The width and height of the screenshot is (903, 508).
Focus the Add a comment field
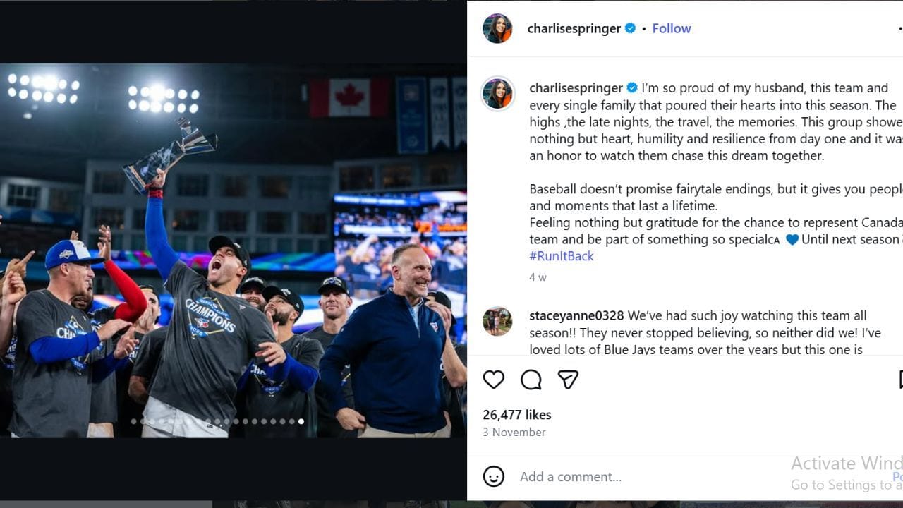click(635, 477)
